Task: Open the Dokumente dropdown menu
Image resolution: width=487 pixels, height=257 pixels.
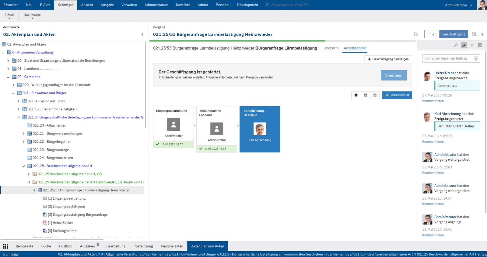Action: pos(32,16)
